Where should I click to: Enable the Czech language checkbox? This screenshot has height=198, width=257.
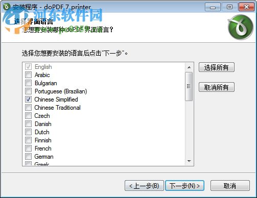pyautogui.click(x=28, y=115)
